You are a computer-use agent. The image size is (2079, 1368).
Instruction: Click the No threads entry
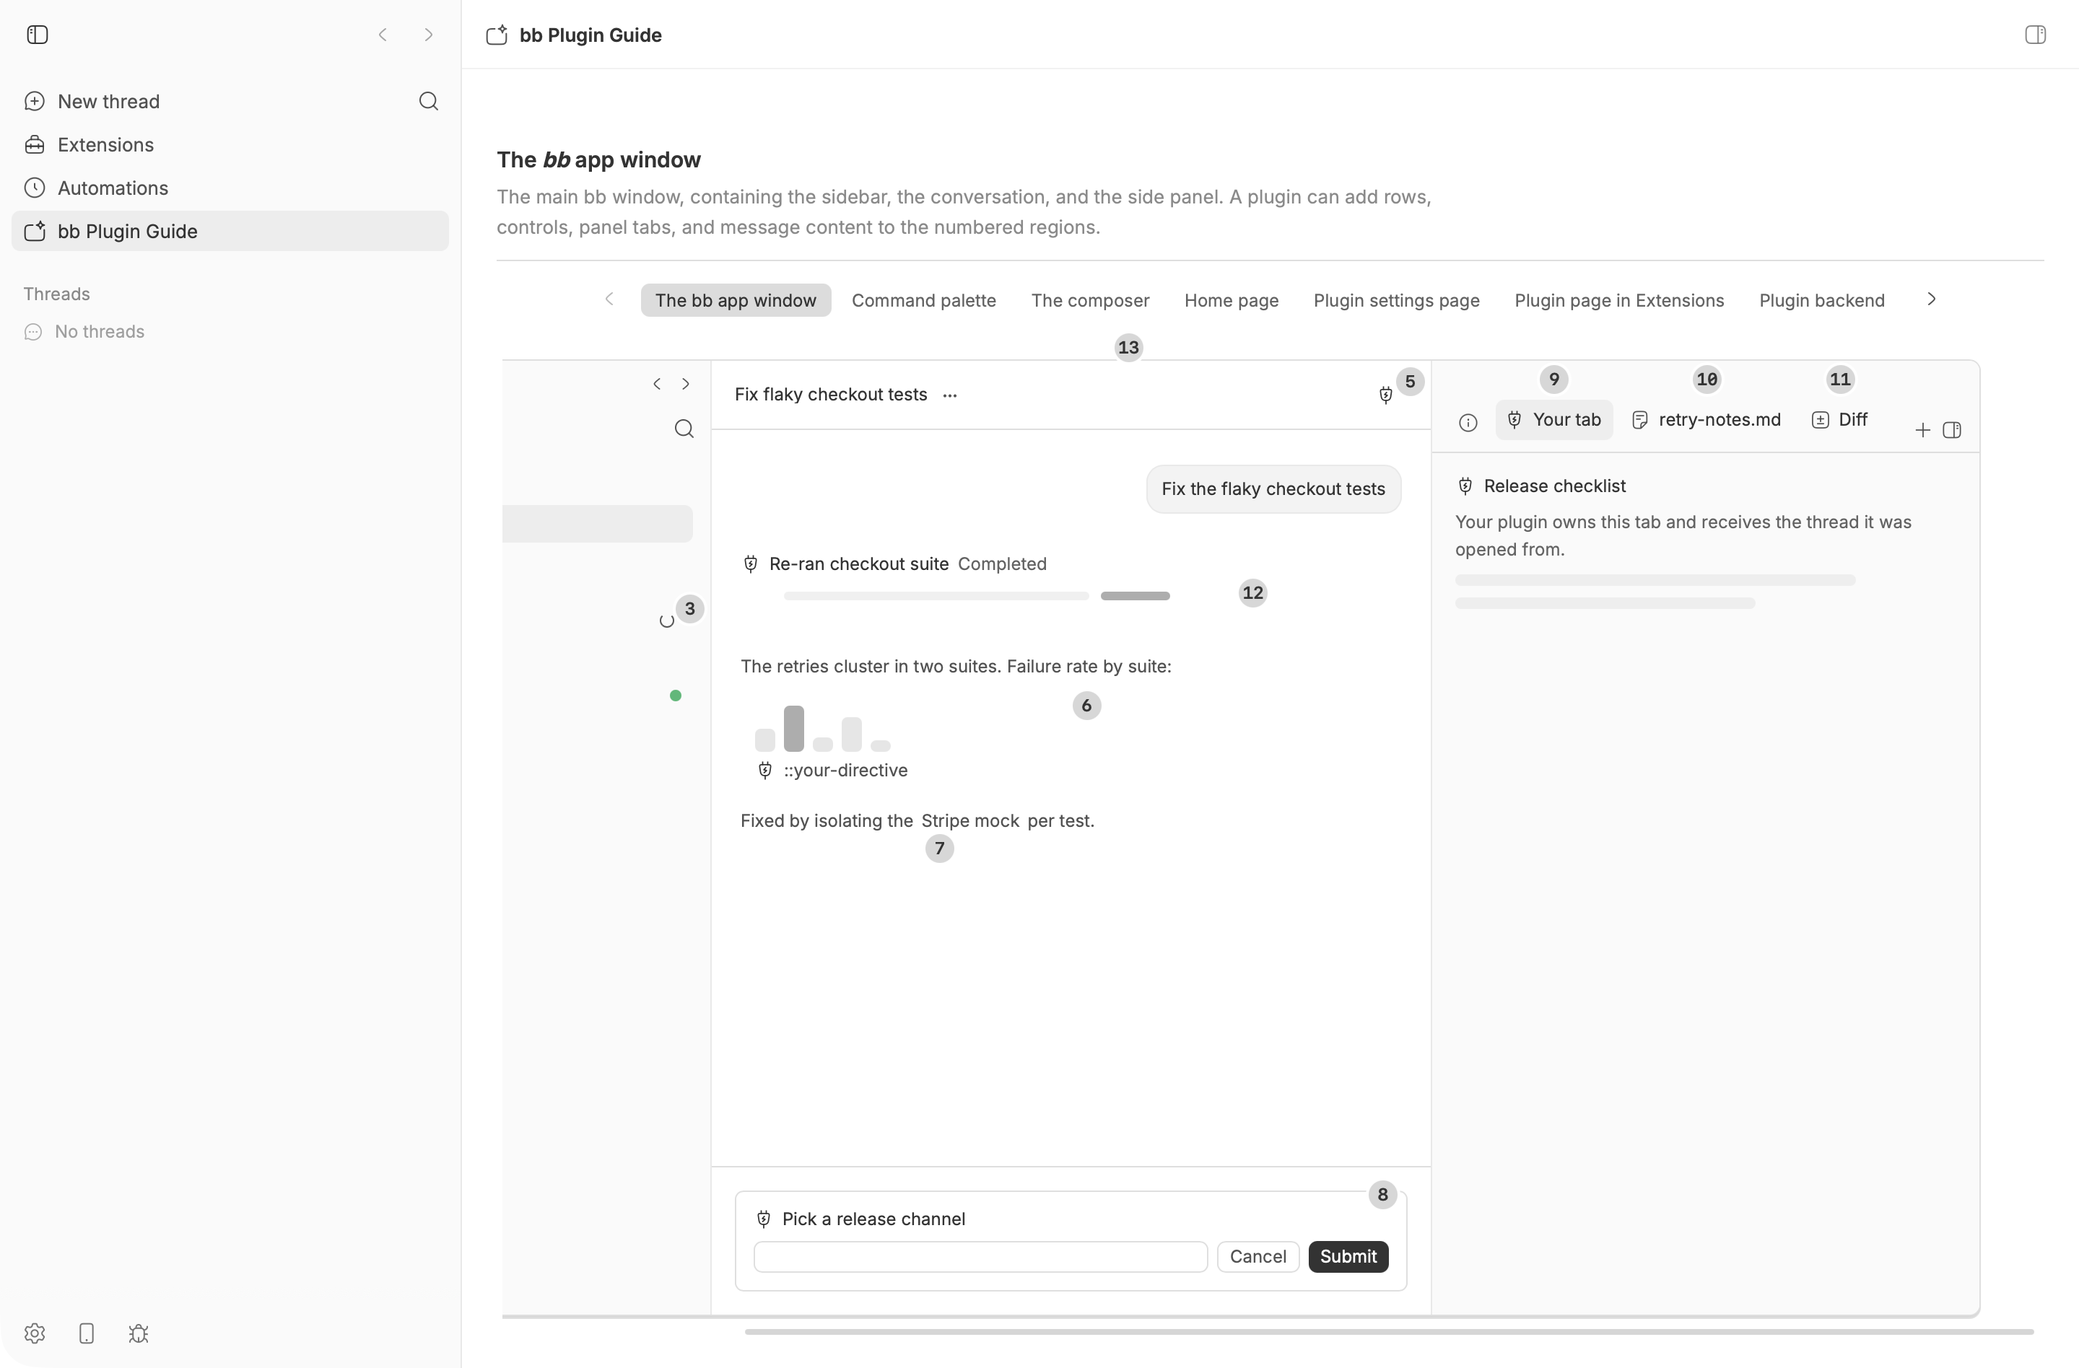tap(84, 332)
